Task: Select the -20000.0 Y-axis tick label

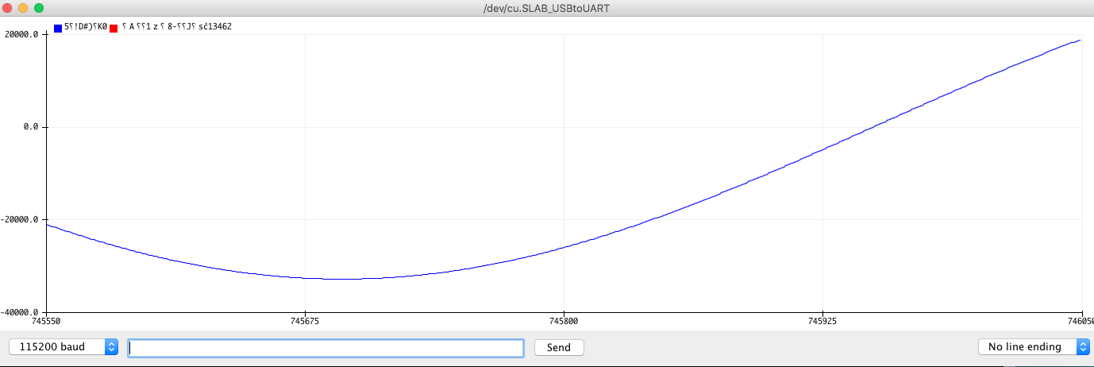Action: click(21, 219)
